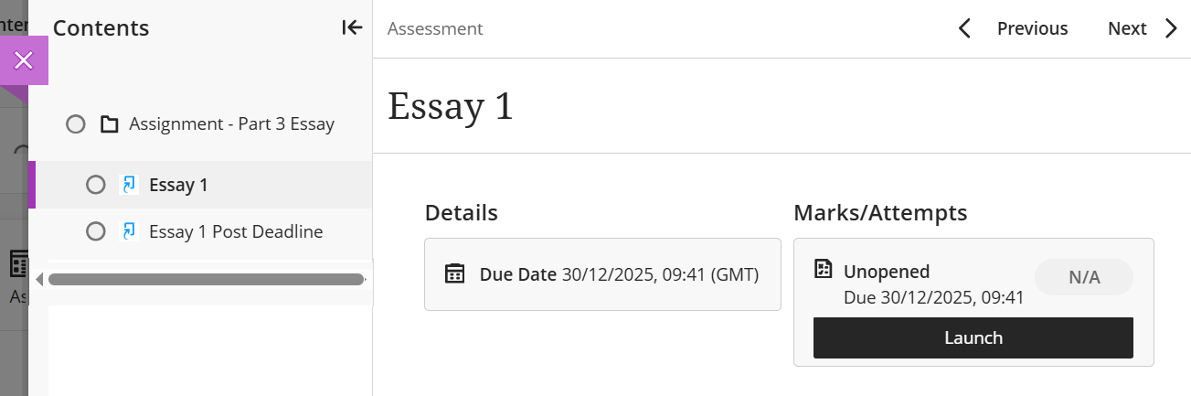1191x396 pixels.
Task: Go to the Next item
Action: 1126,28
